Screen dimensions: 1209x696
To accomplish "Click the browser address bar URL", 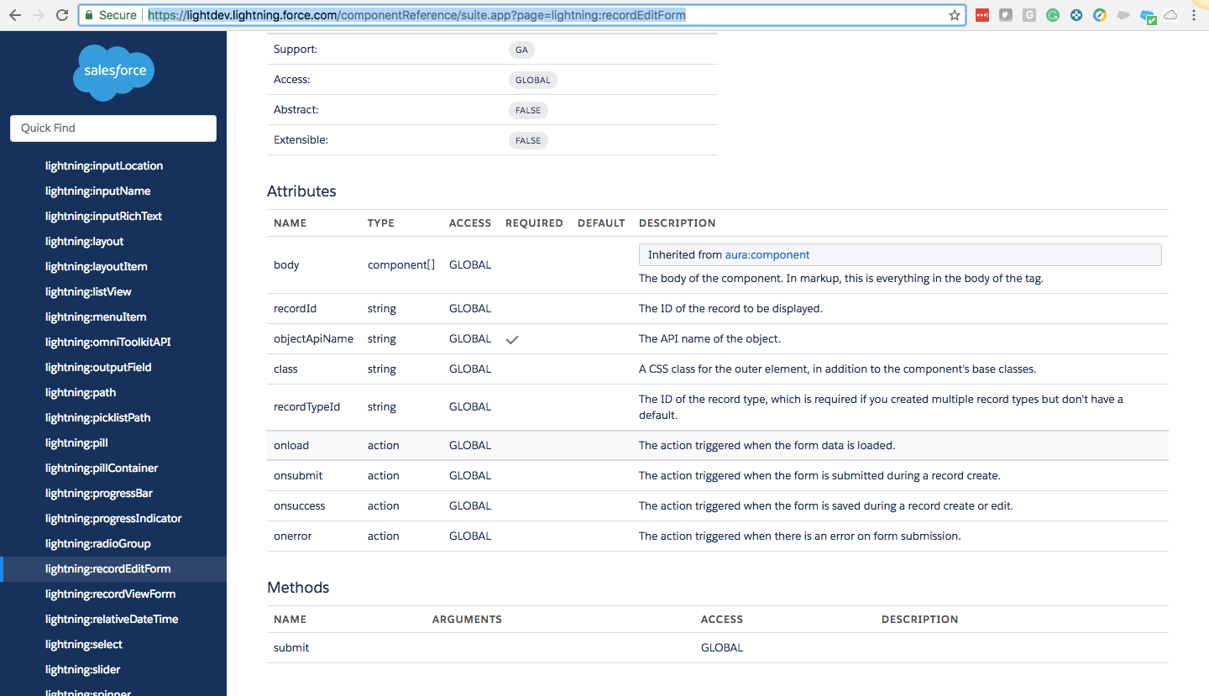I will click(x=416, y=15).
